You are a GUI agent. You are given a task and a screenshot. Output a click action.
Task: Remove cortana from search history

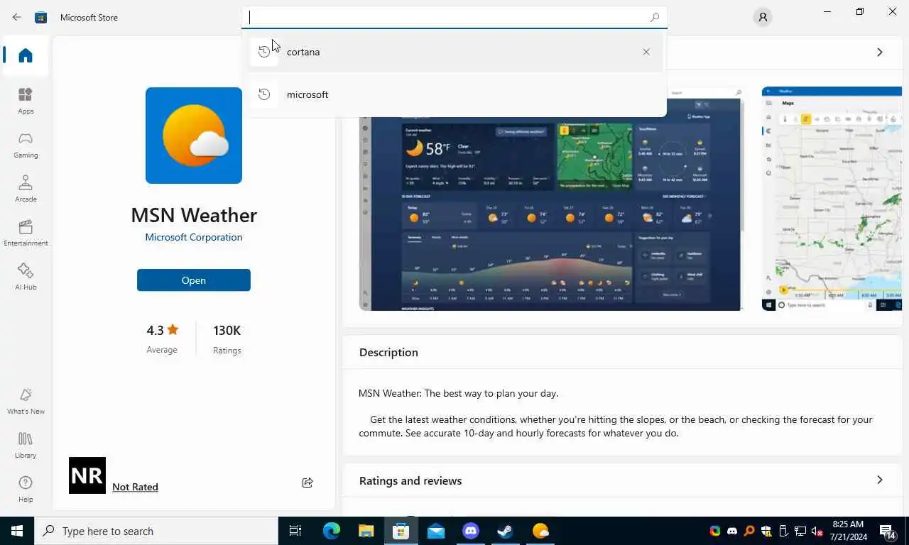click(646, 52)
